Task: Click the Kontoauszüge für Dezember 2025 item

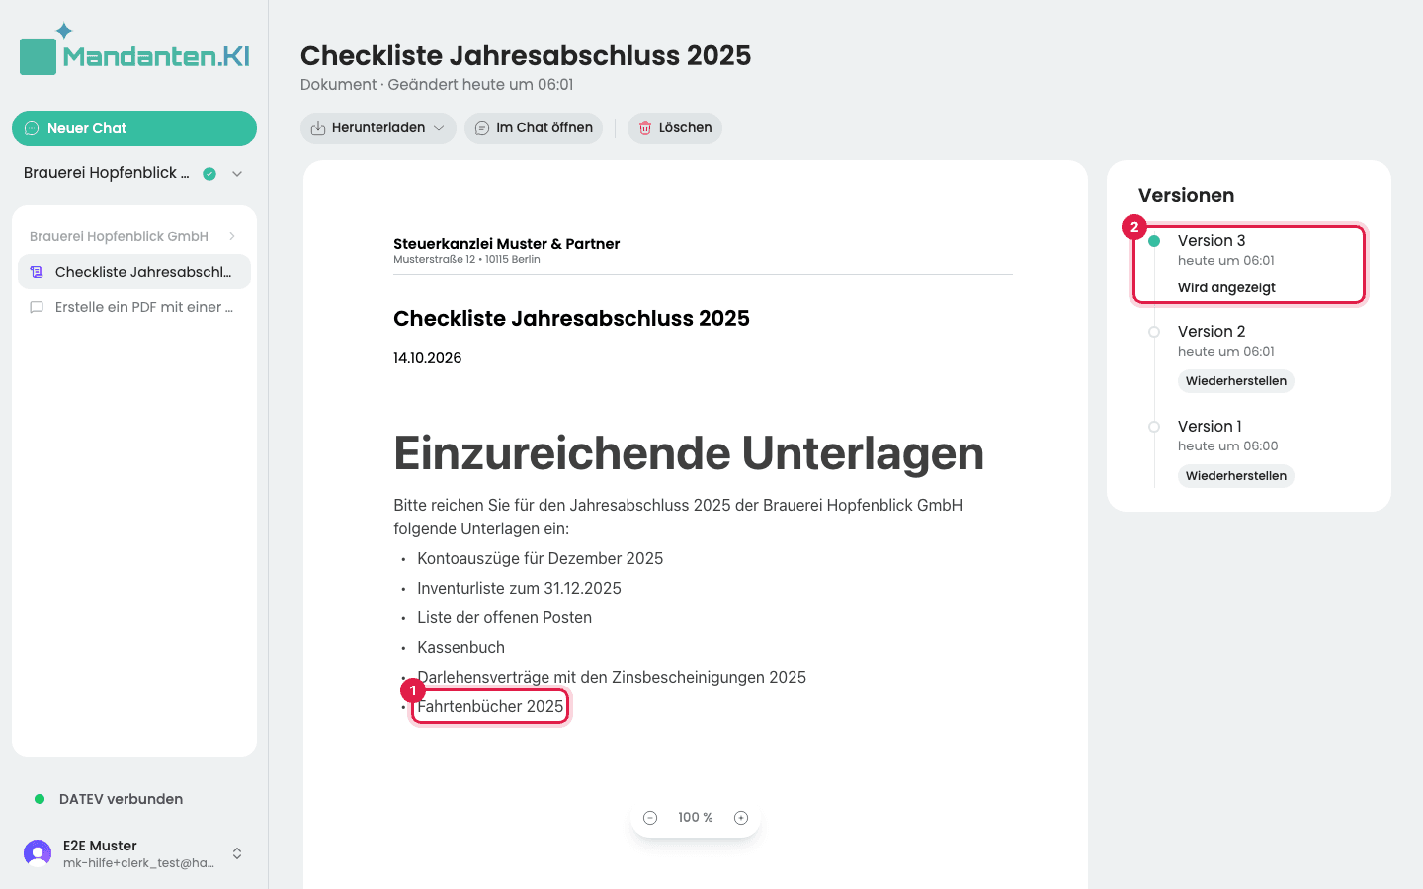Action: [540, 558]
